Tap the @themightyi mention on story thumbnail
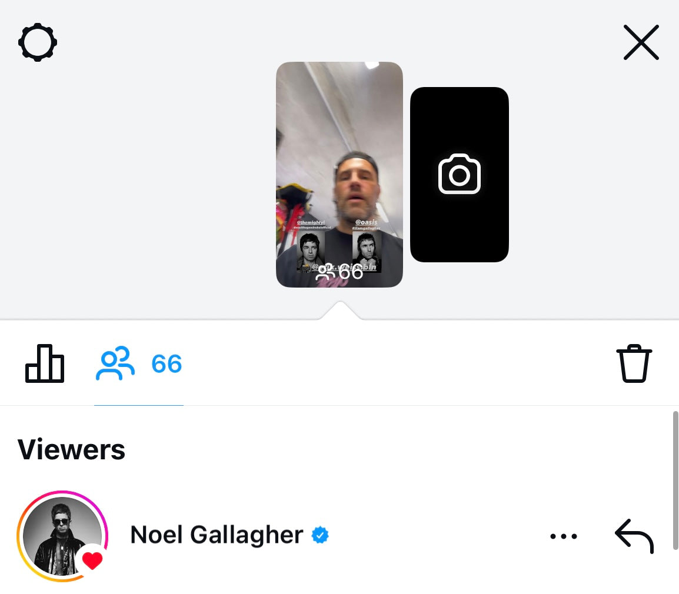 pyautogui.click(x=311, y=222)
